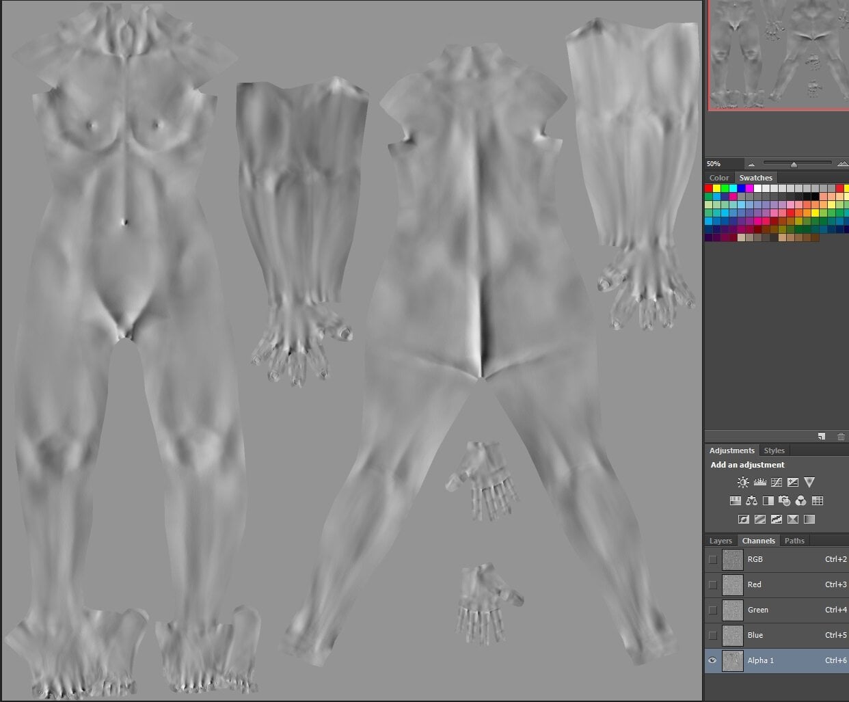Add a Posterize adjustment
The image size is (849, 702).
click(759, 519)
